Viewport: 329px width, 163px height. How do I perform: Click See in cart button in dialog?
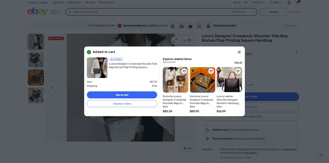122,95
